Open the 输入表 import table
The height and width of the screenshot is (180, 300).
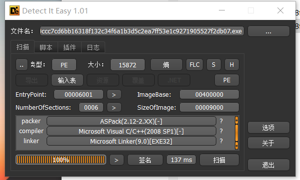click(67, 80)
